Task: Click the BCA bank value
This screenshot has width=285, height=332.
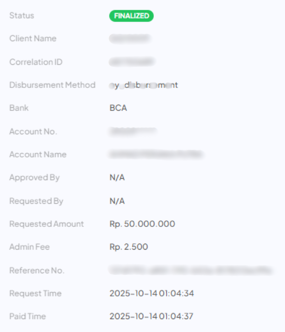Action: [x=118, y=108]
